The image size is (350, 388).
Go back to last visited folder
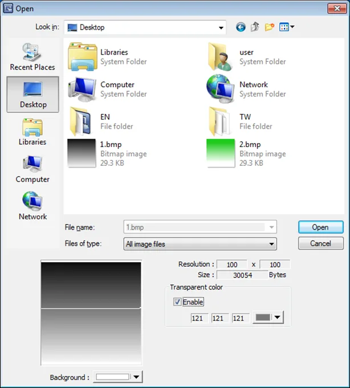[241, 27]
